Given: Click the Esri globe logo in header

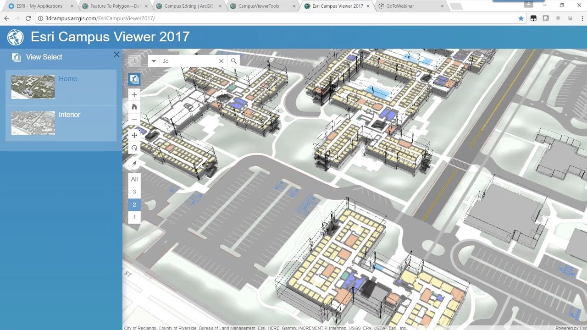Looking at the screenshot, I should coord(15,37).
